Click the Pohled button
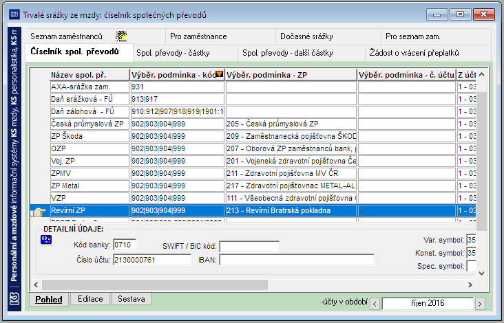 point(48,300)
